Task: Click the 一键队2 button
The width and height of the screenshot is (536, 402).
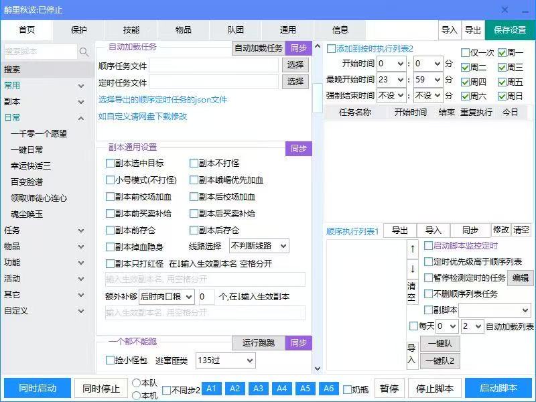Action: (x=440, y=361)
